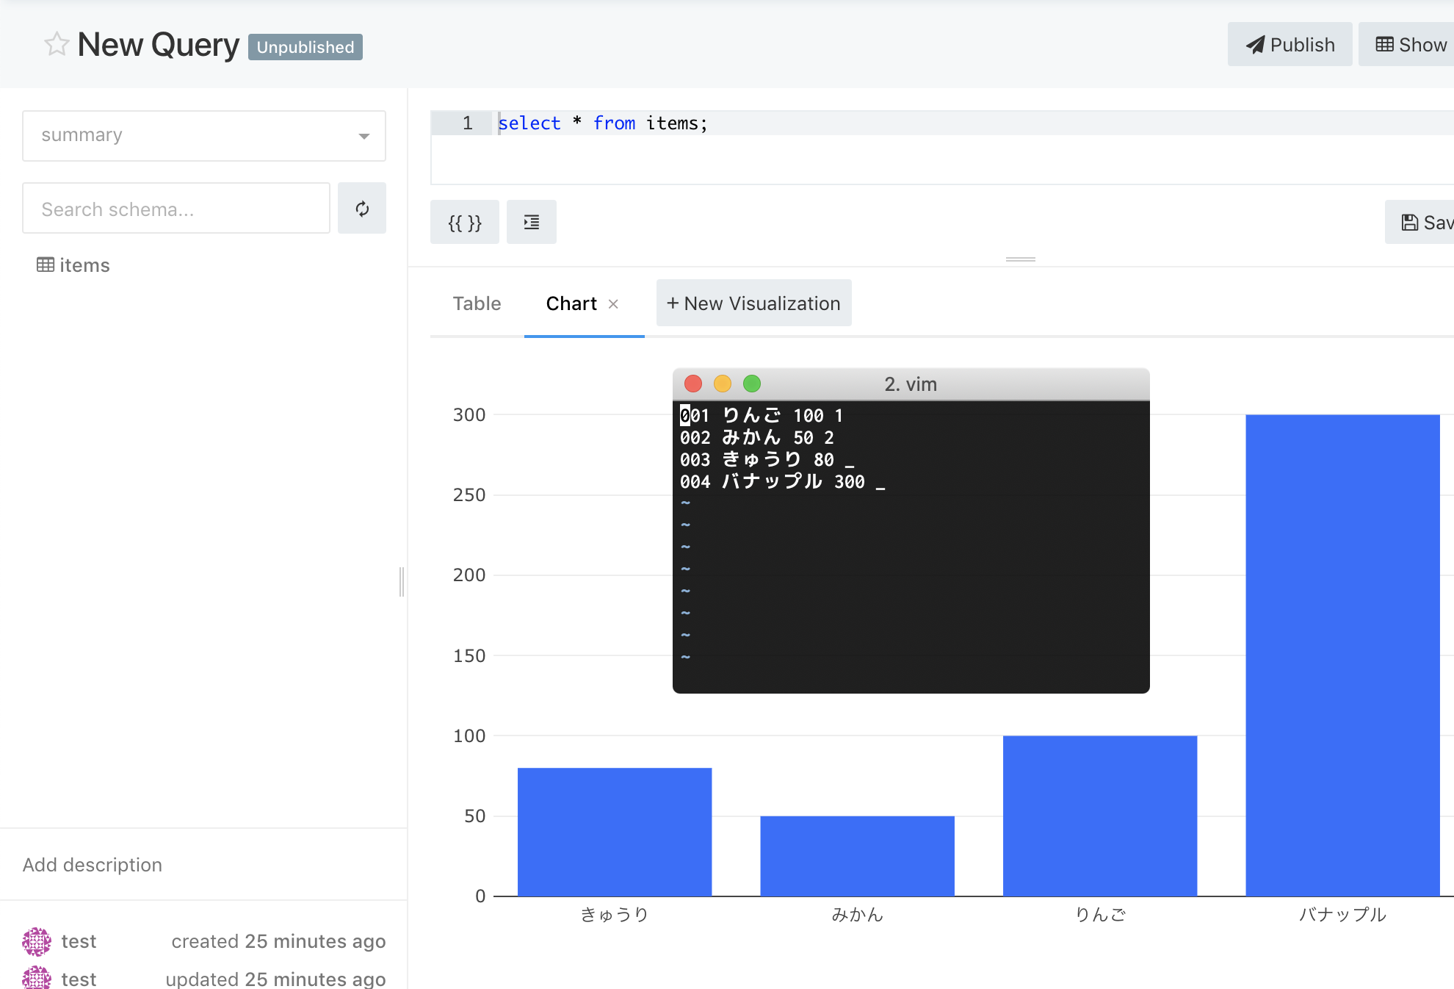Click the Unpublished status badge
This screenshot has width=1454, height=989.
(305, 47)
